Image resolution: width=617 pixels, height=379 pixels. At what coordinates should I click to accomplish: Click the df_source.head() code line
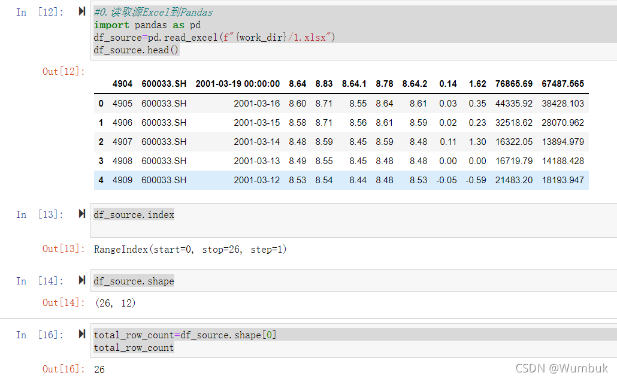(136, 50)
